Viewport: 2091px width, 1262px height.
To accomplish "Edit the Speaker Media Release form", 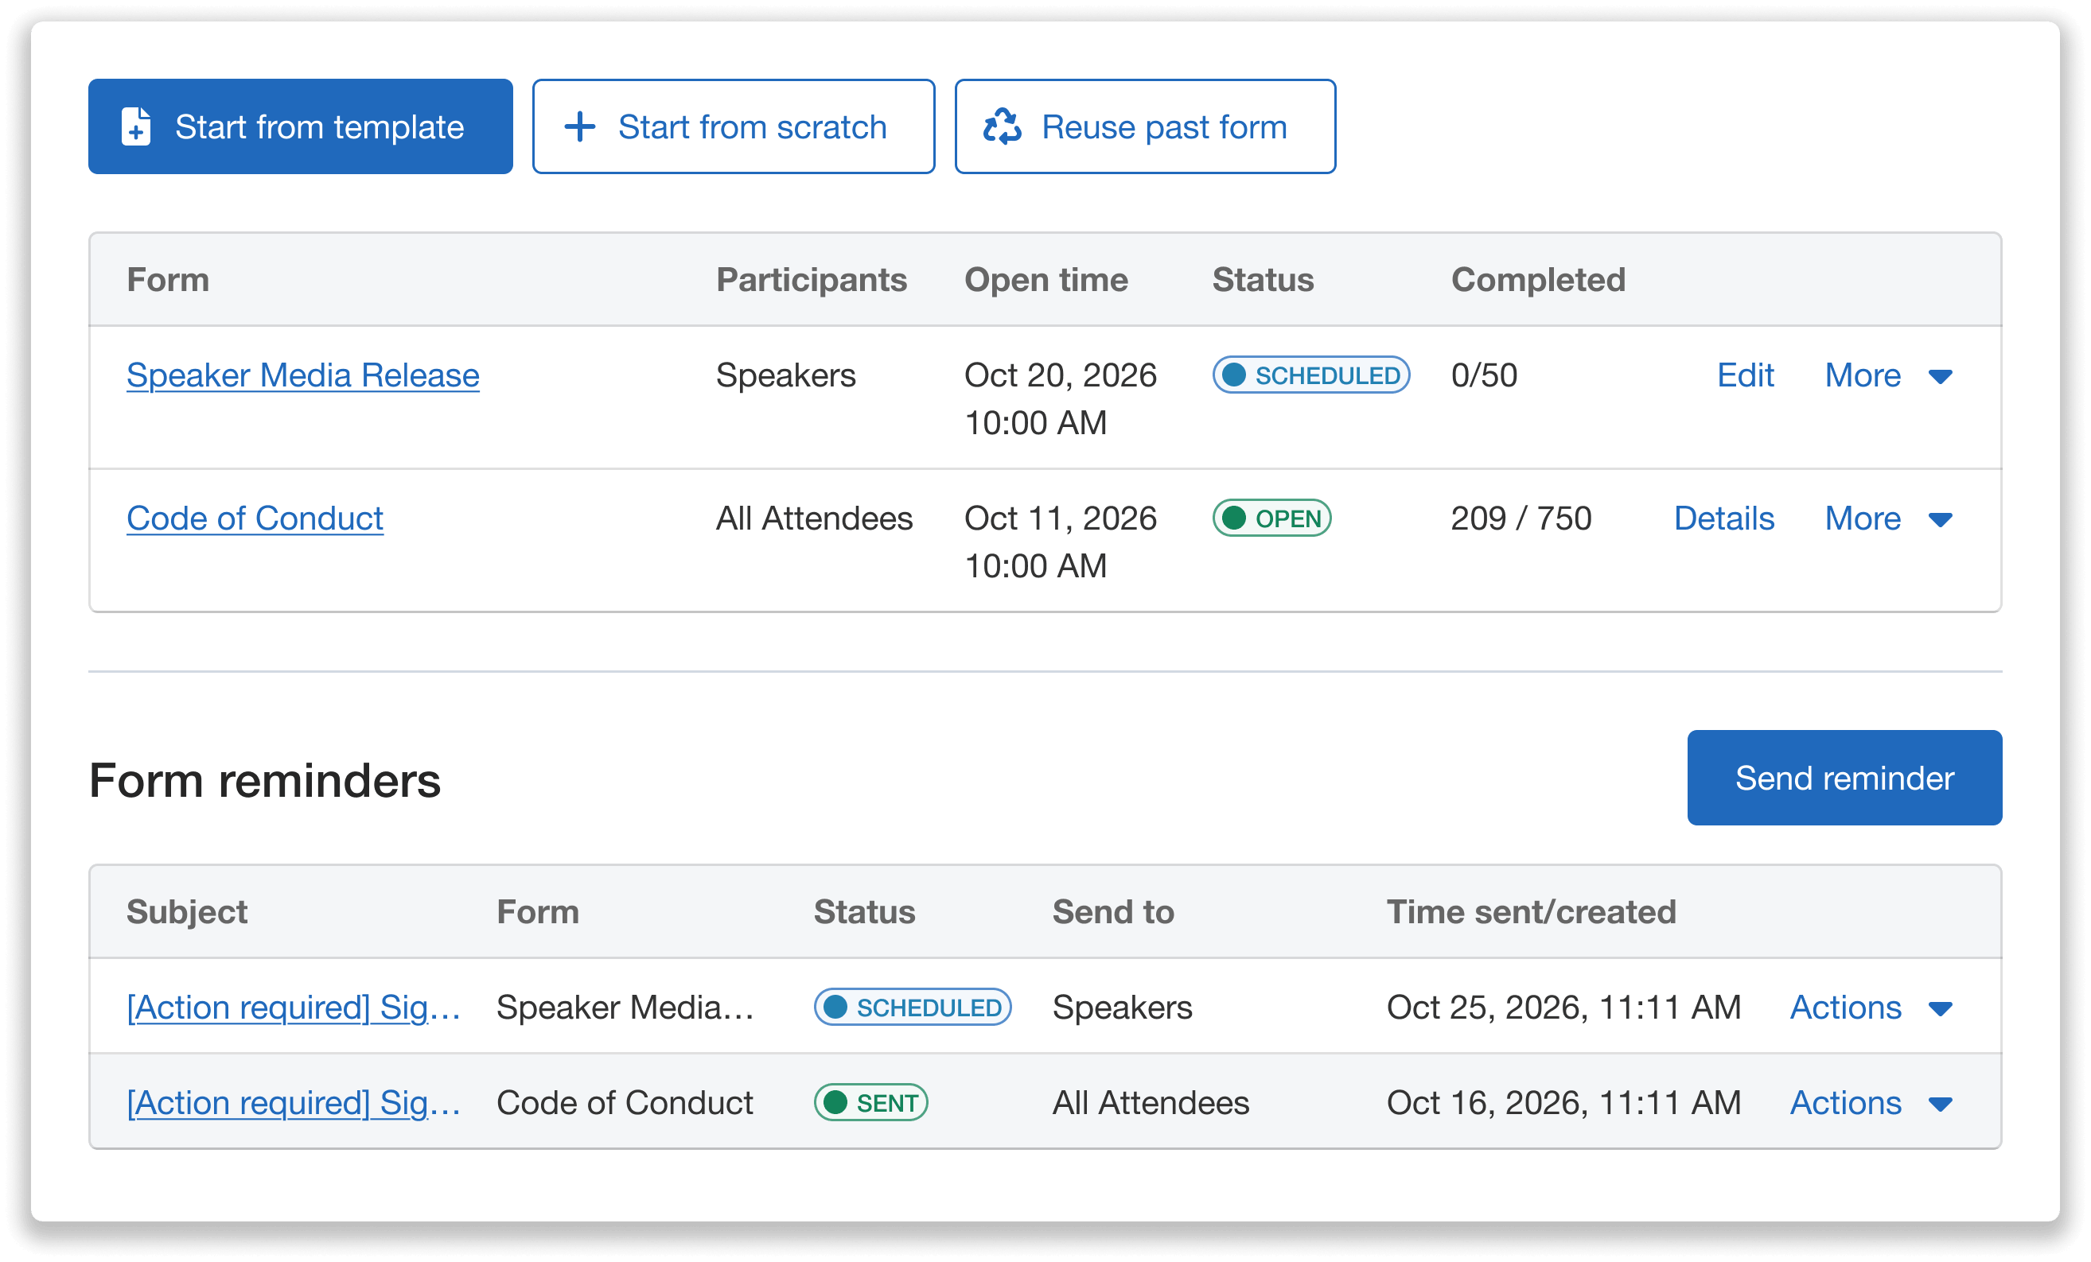I will click(1745, 375).
